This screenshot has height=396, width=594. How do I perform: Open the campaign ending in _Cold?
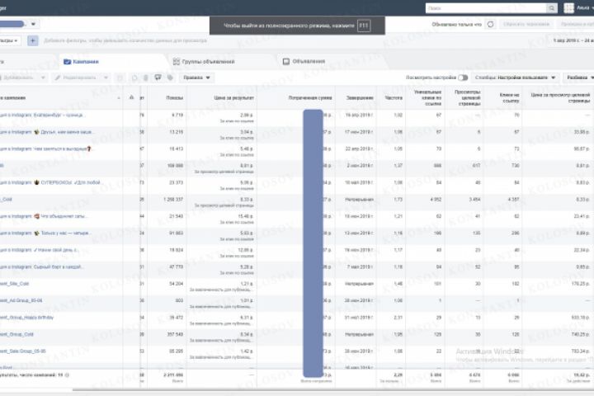pos(6,200)
